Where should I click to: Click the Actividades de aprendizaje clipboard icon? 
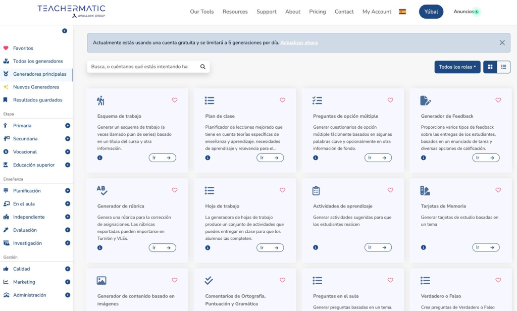(x=316, y=191)
